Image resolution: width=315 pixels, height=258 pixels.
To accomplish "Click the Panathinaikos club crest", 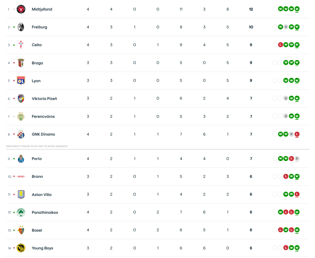I will (21, 212).
